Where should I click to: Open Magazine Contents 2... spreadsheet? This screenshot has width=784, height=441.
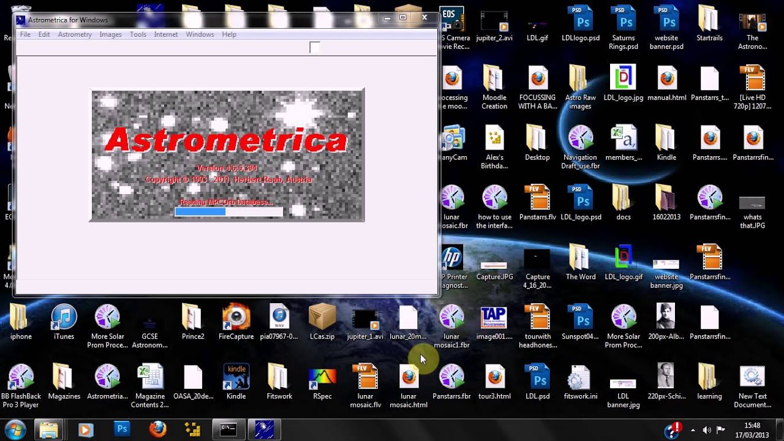[x=150, y=386]
